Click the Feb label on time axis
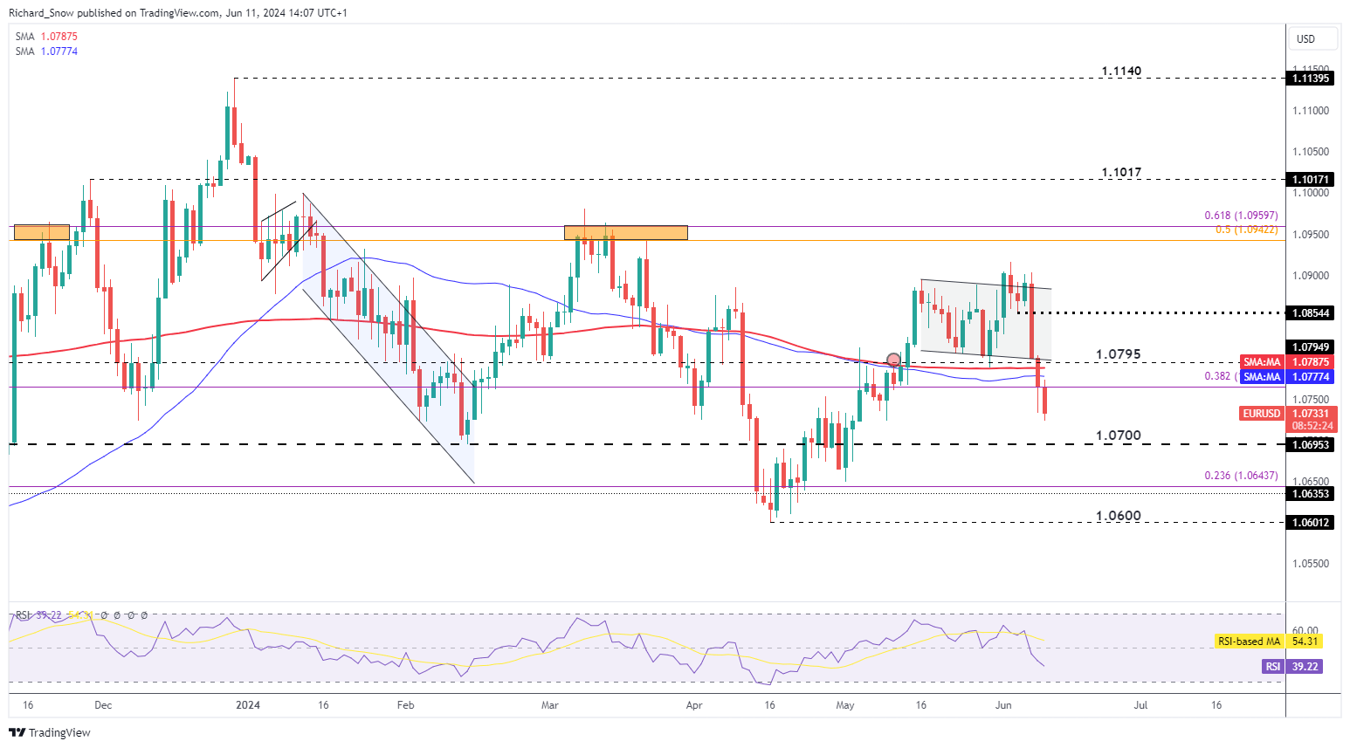This screenshot has height=748, width=1350. tap(405, 705)
